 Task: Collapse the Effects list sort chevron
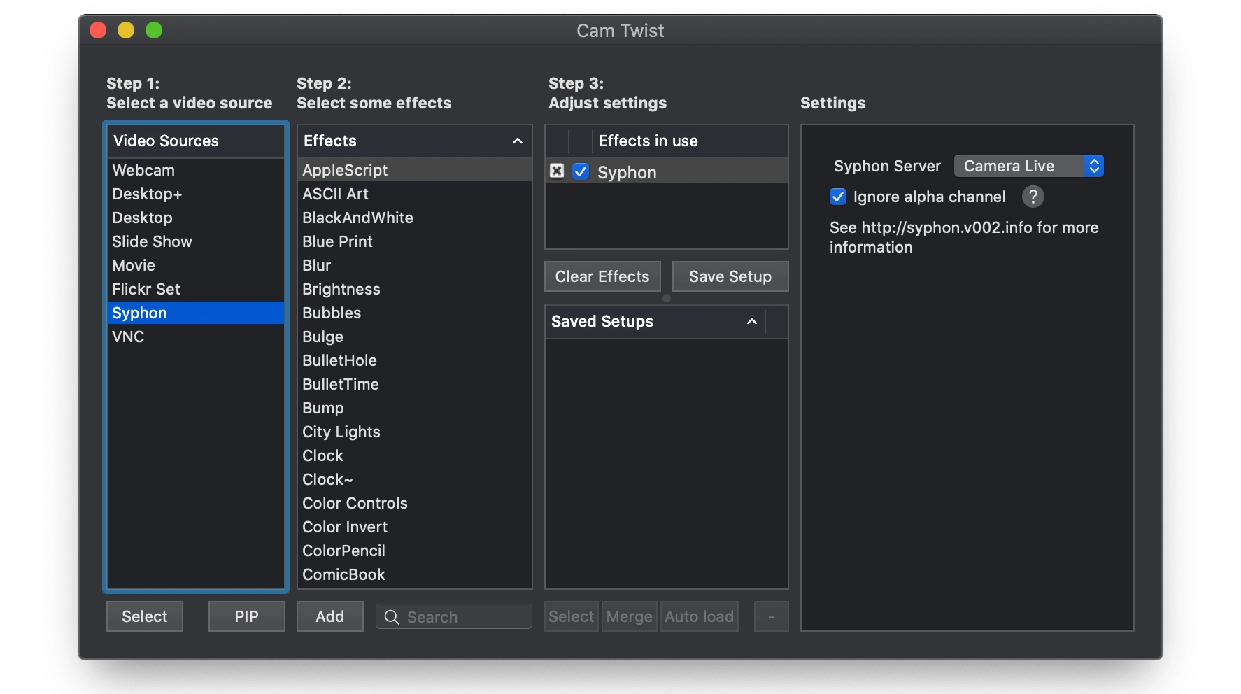point(518,141)
